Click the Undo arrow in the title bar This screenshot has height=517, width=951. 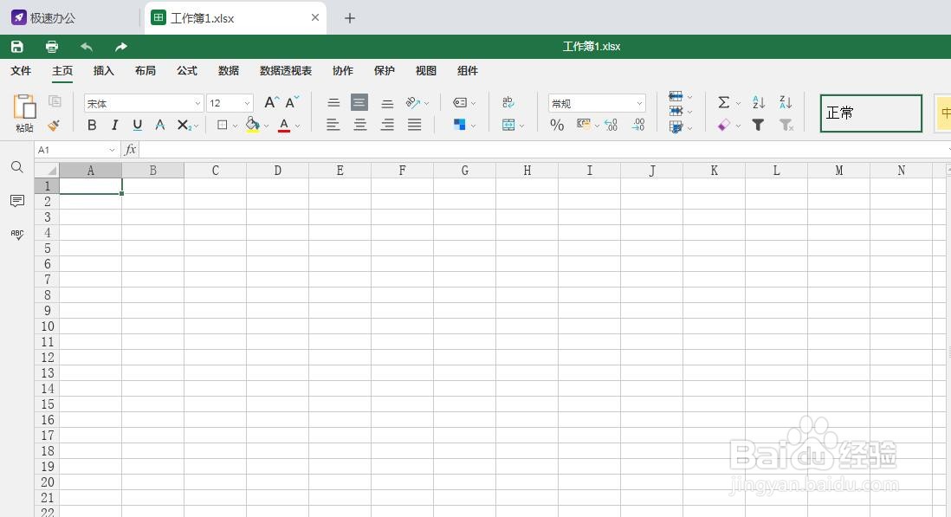pyautogui.click(x=86, y=46)
